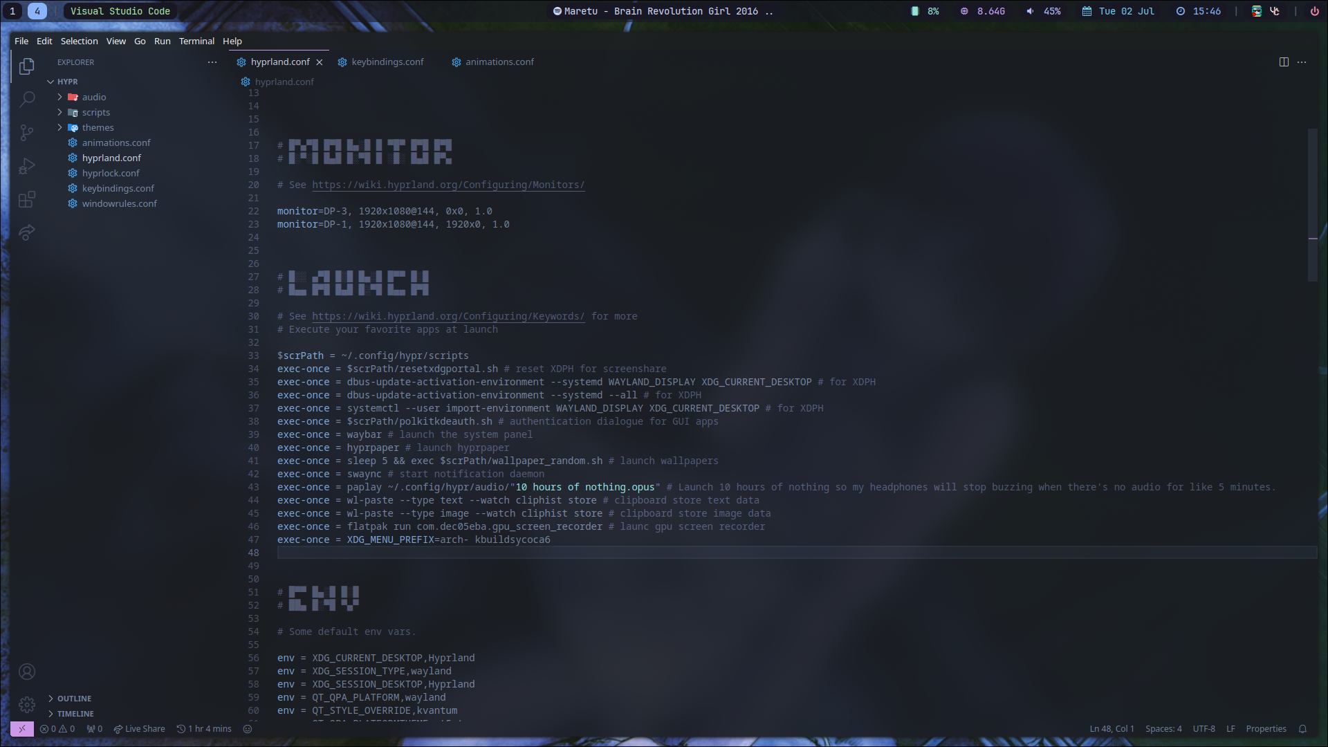Click Live Share status bar button
This screenshot has height=747, width=1328.
coord(140,729)
